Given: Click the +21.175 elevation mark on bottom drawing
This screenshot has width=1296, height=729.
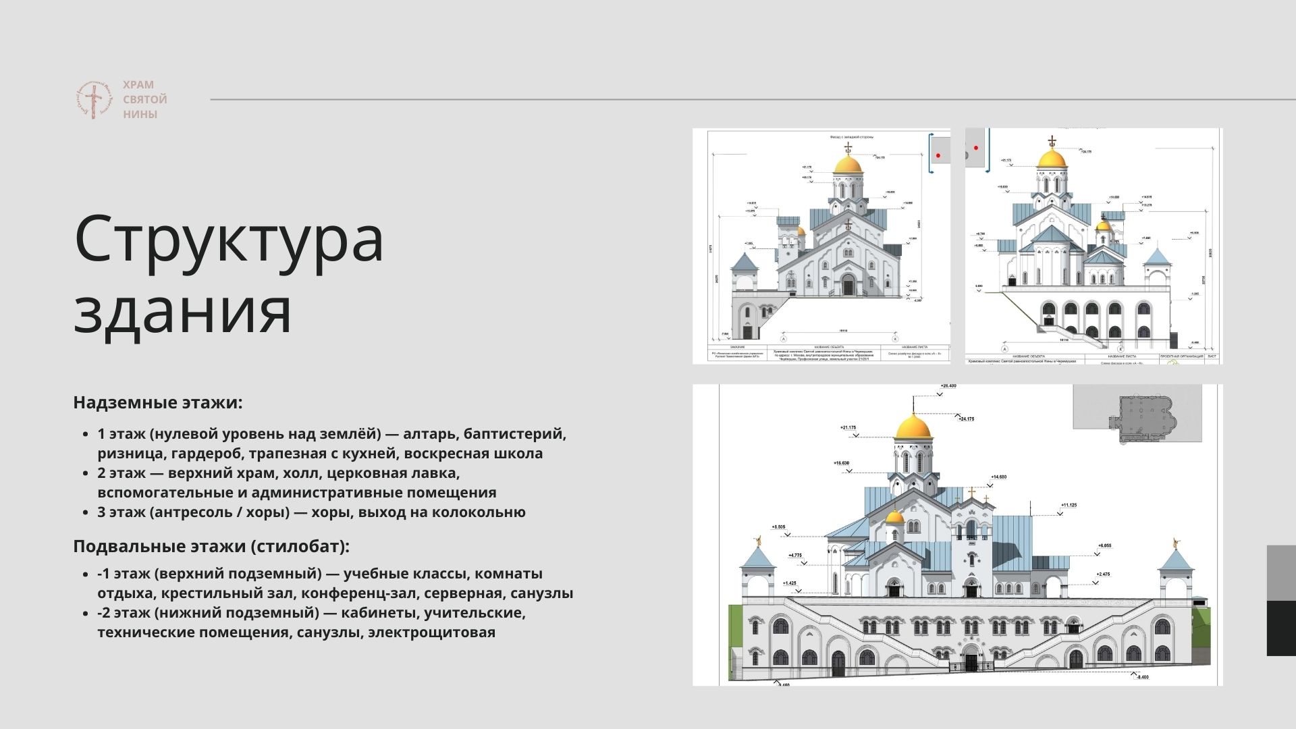Looking at the screenshot, I should pos(848,428).
